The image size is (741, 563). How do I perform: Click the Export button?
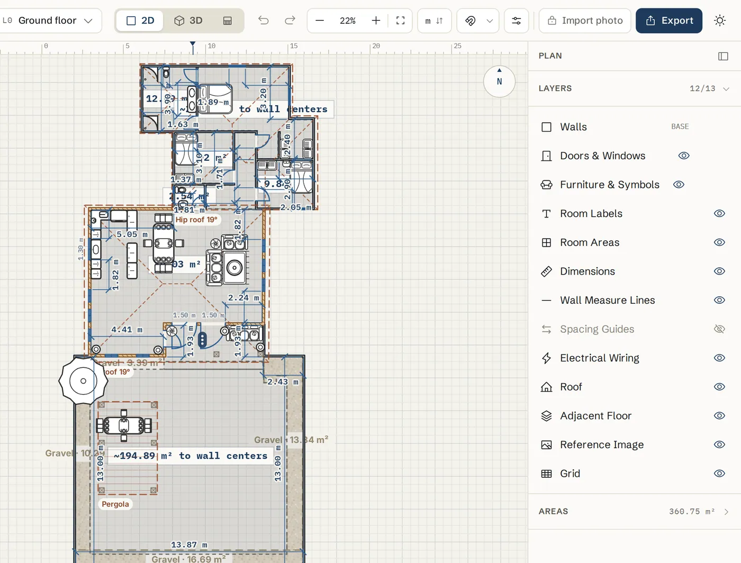click(x=669, y=21)
